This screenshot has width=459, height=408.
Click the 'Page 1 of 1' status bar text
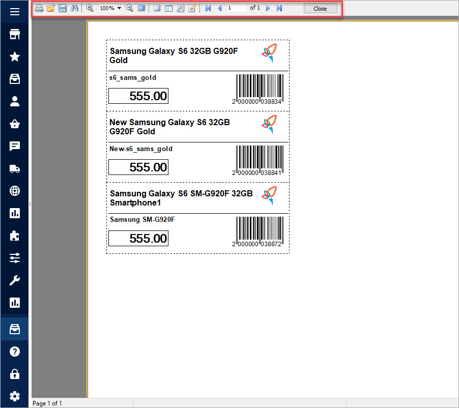(47, 403)
